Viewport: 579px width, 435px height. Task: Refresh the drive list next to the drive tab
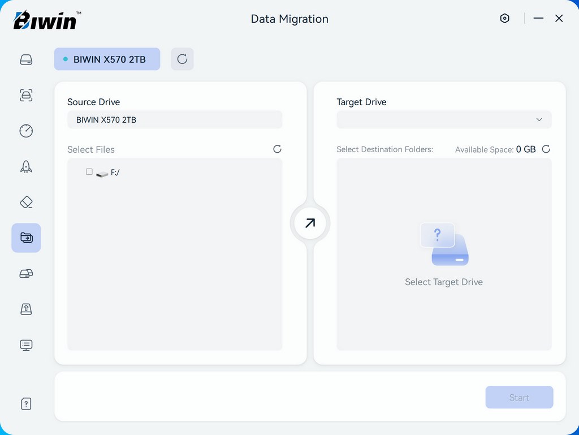(x=182, y=59)
